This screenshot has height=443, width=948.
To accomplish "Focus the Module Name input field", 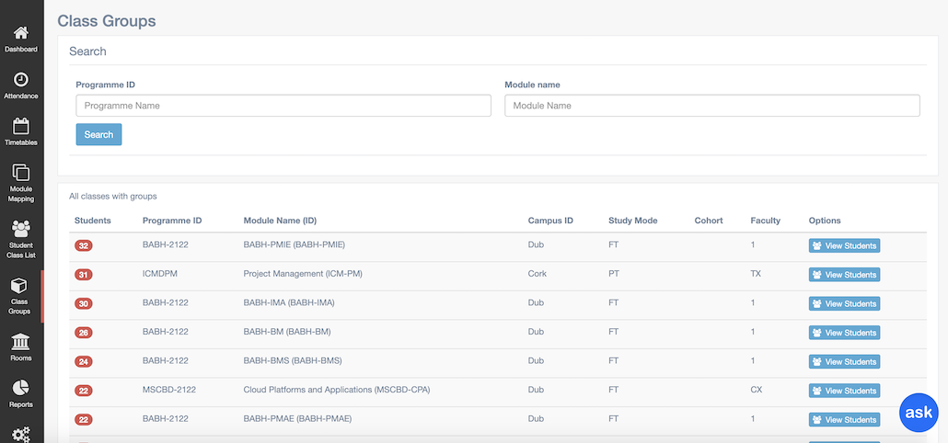I will [x=711, y=106].
